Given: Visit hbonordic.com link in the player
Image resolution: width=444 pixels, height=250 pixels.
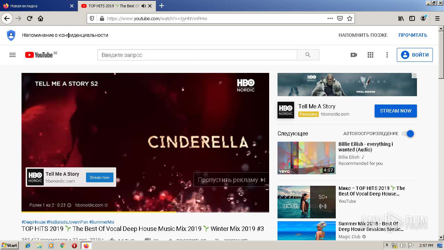Looking at the screenshot, I should coord(91,205).
